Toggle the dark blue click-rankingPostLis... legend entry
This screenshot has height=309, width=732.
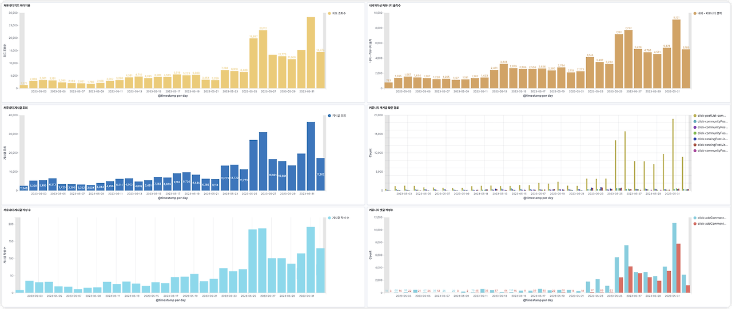[x=711, y=139]
